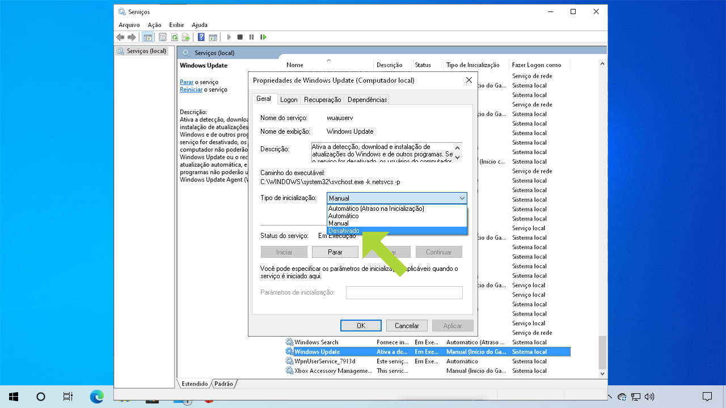726x408 pixels.
Task: Click the Forward navigation arrow
Action: (132, 37)
